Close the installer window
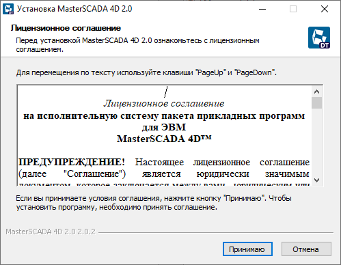The height and width of the screenshot is (265, 341). click(325, 9)
